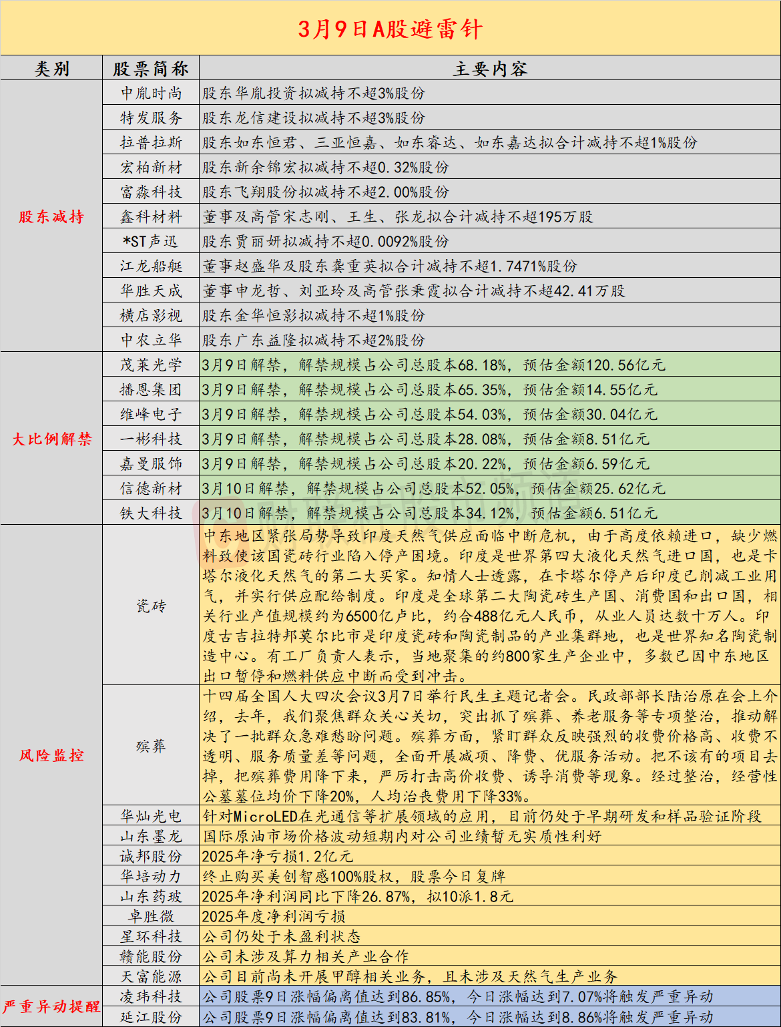Select stock name 凌玮科技
This screenshot has width=781, height=1027.
point(151,996)
